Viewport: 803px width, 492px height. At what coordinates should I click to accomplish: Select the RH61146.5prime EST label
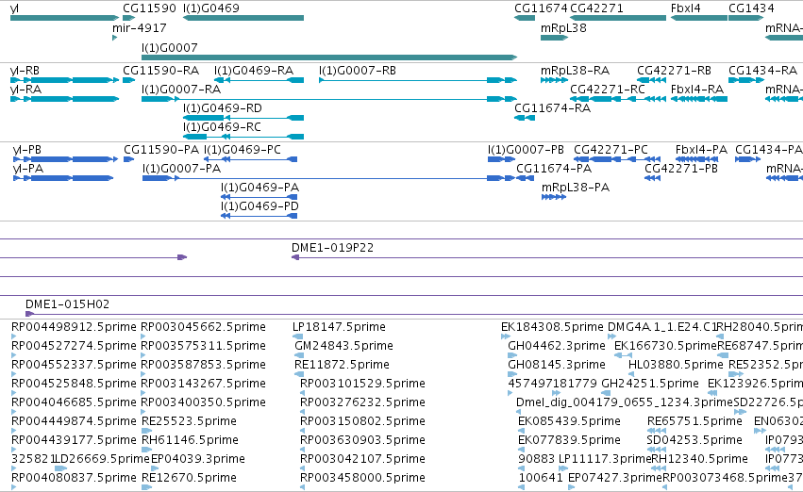pos(190,440)
